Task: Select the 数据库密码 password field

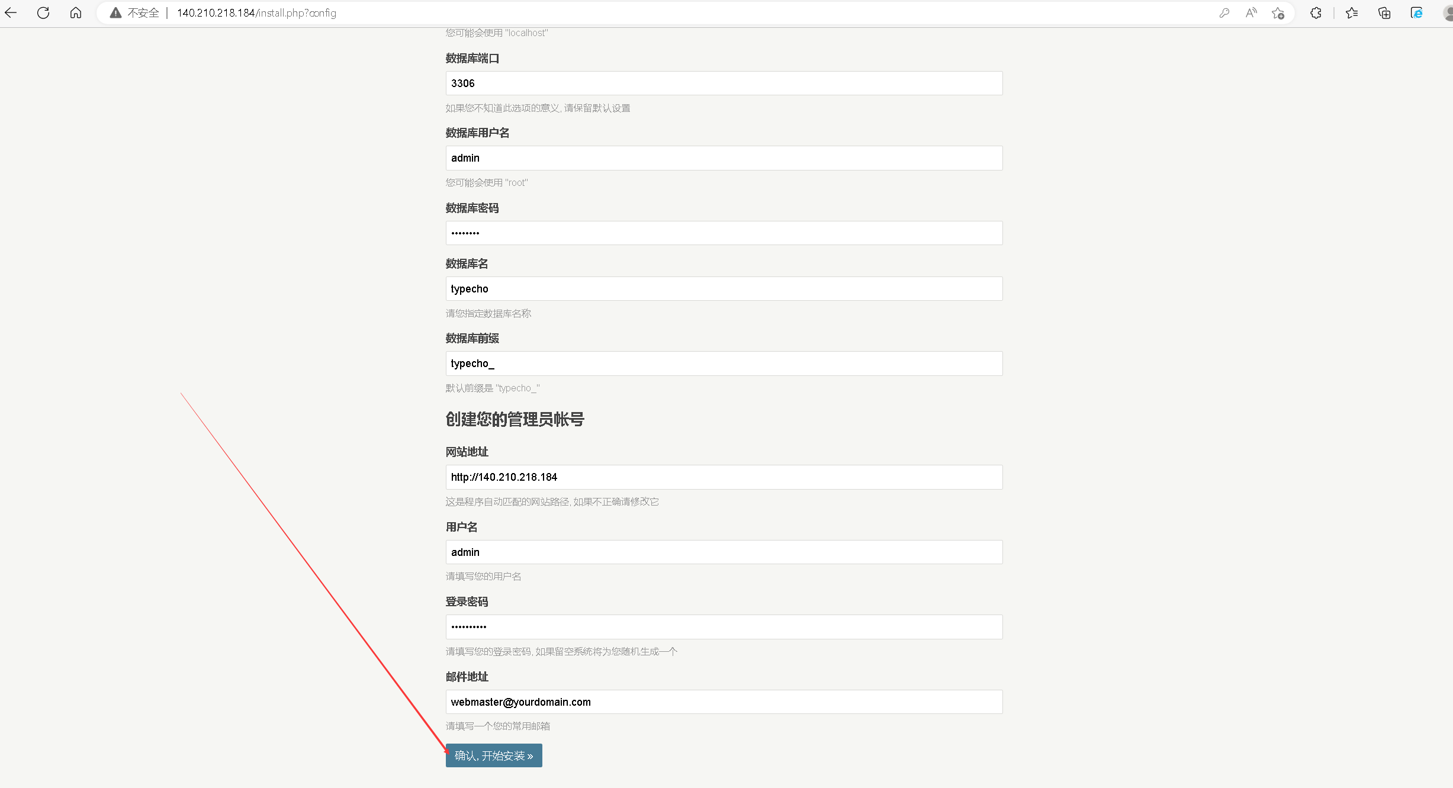Action: coord(724,233)
